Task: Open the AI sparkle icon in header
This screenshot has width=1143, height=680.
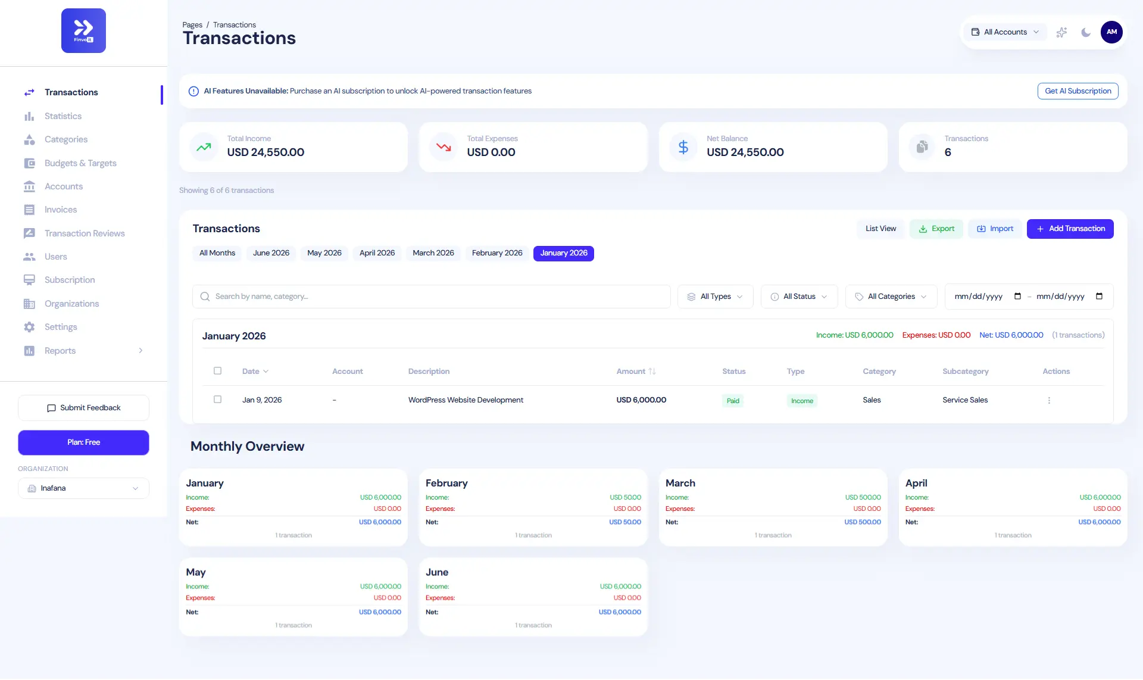Action: pos(1061,32)
